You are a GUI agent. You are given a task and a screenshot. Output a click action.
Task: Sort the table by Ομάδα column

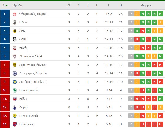pyautogui.click(x=17, y=5)
